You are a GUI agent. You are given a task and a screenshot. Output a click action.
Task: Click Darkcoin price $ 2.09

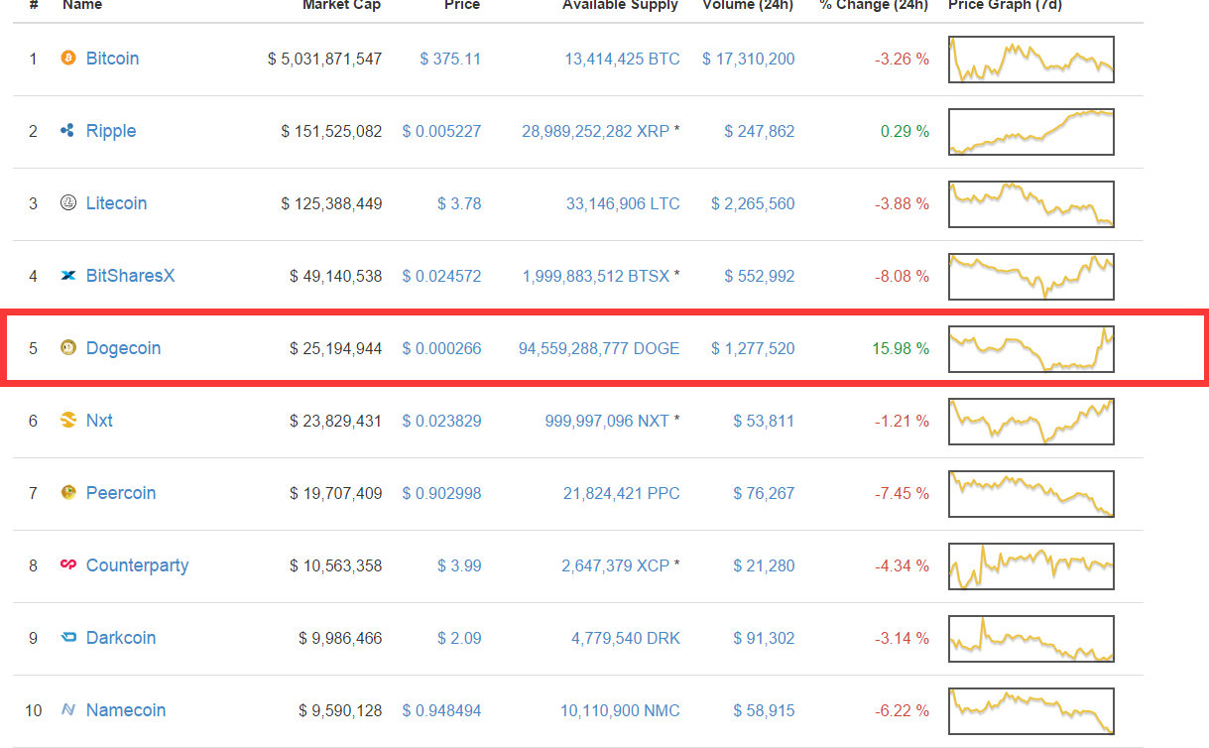(459, 638)
